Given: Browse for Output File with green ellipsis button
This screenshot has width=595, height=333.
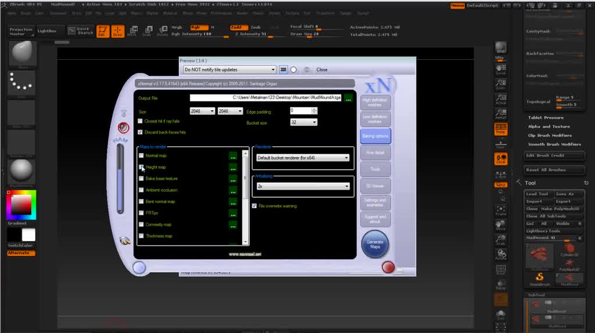Looking at the screenshot, I should click(348, 98).
